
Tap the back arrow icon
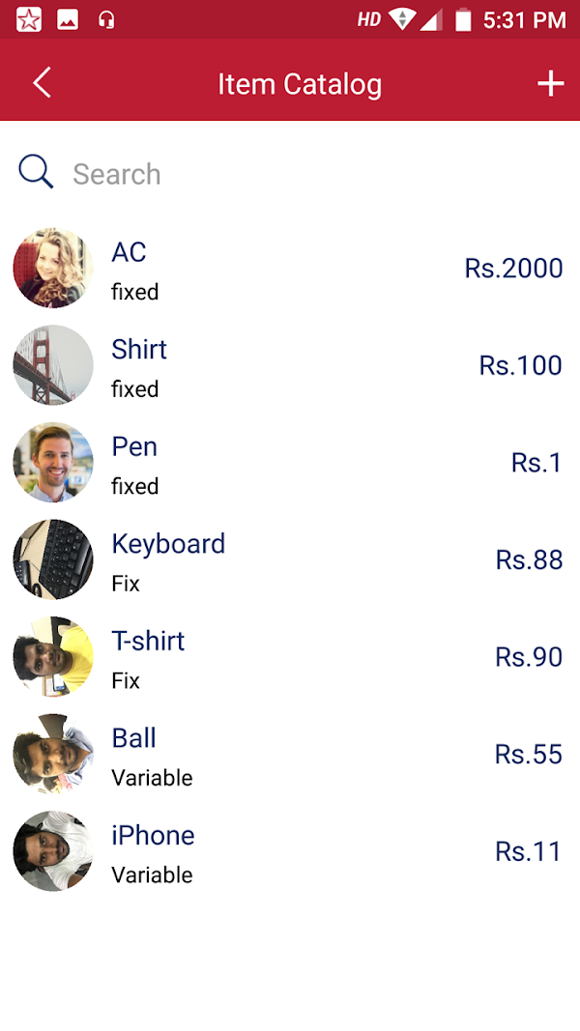(42, 83)
